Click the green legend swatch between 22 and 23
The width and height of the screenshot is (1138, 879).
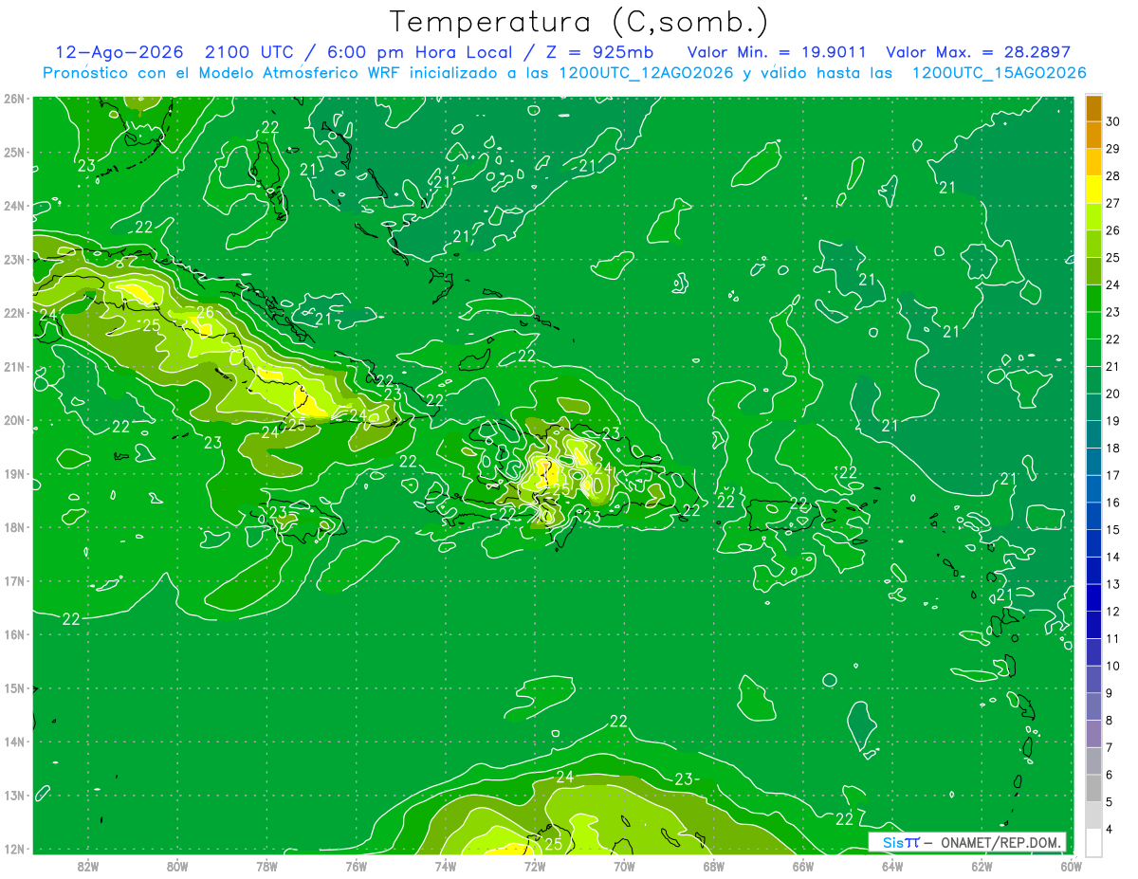click(1093, 326)
